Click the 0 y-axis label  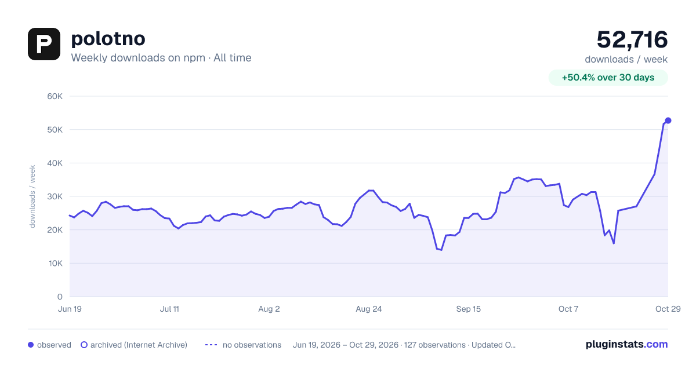pyautogui.click(x=60, y=297)
